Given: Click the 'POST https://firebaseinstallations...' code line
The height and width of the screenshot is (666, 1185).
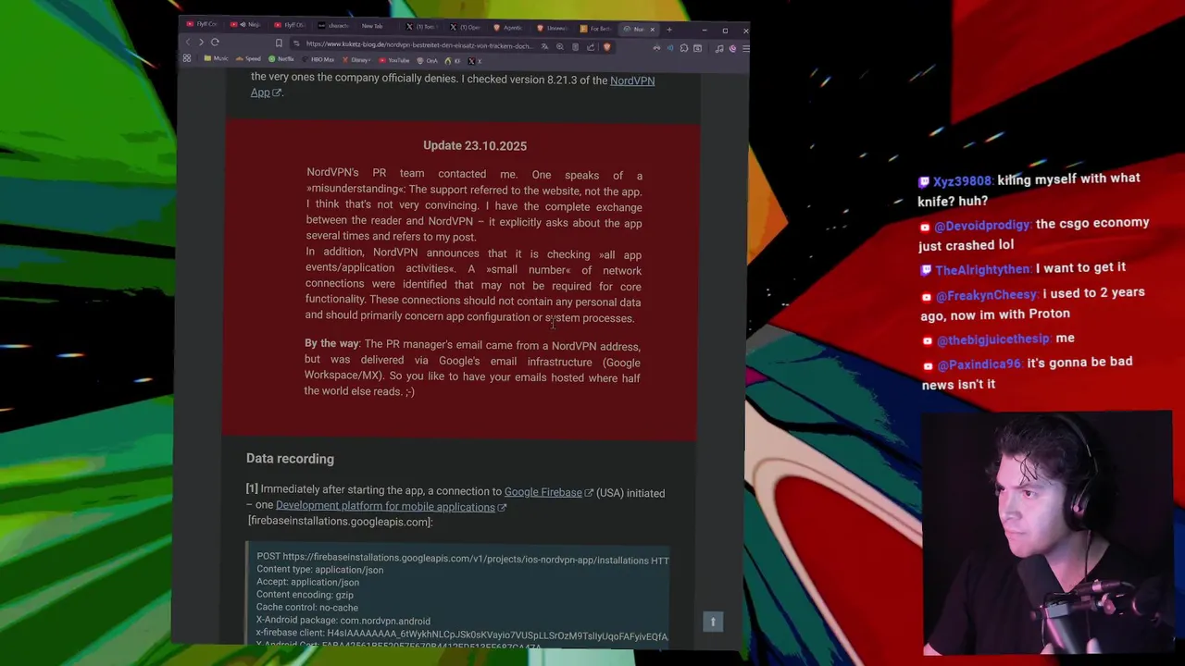Looking at the screenshot, I should tap(463, 559).
